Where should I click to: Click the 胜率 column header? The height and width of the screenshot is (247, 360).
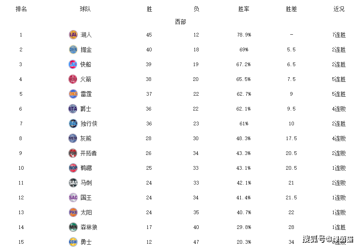click(x=244, y=9)
